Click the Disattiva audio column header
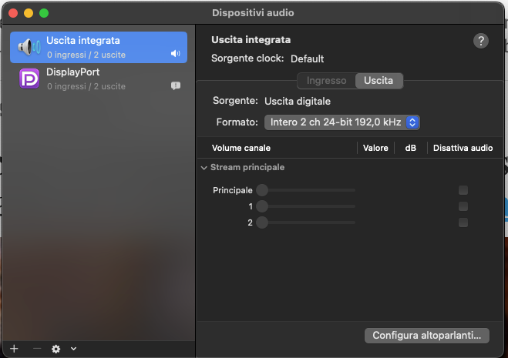The image size is (508, 358). pos(463,148)
